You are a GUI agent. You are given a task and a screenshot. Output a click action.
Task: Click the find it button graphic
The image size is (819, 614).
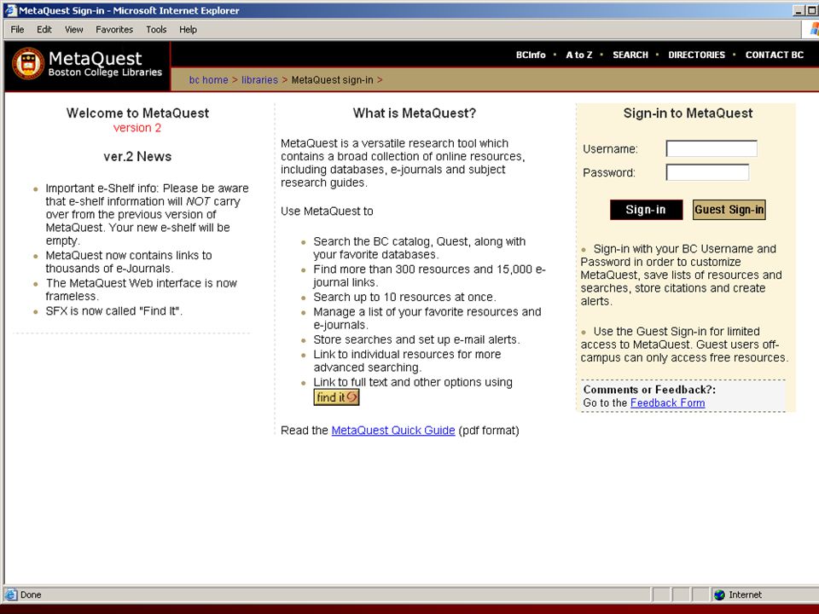[336, 397]
